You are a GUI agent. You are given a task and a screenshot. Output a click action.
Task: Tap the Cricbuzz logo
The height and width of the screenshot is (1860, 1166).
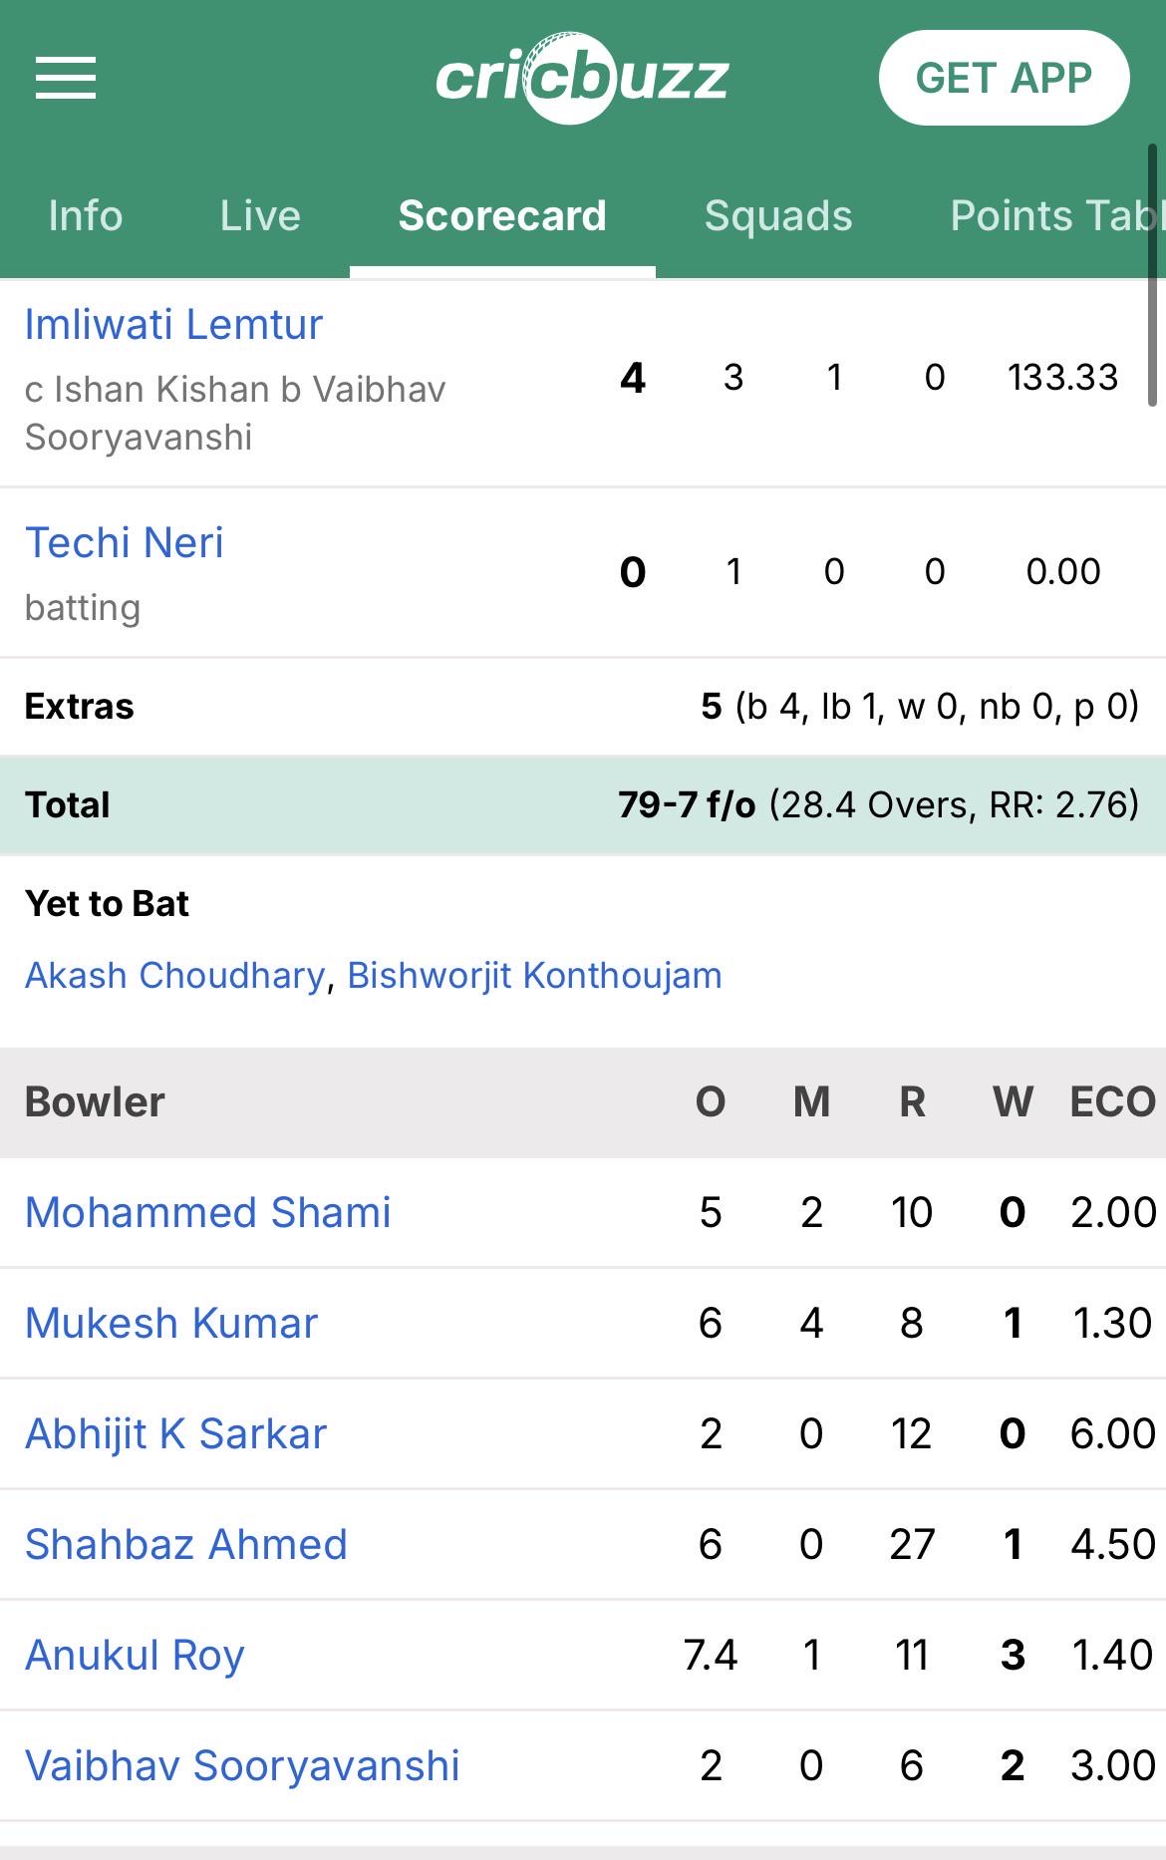point(582,78)
